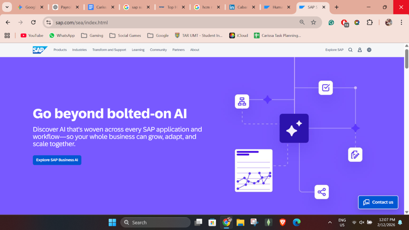Click the Contact us button
This screenshot has height=230, width=409.
pyautogui.click(x=378, y=202)
